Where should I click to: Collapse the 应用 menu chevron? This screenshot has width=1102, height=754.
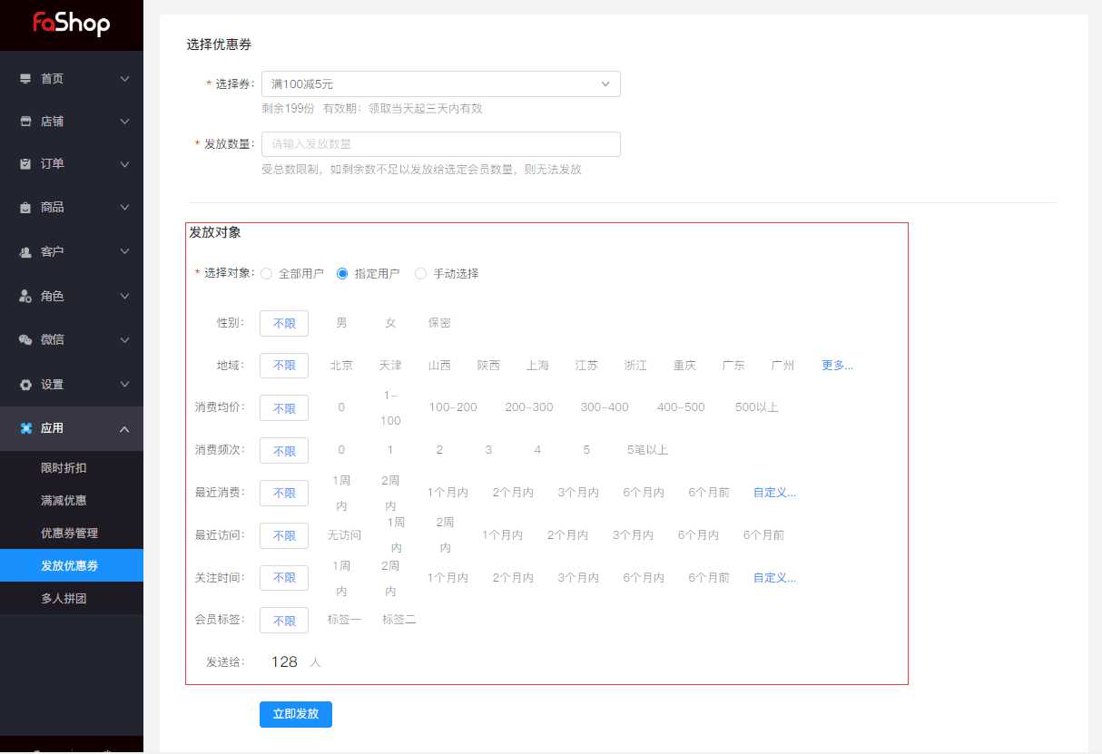tap(124, 428)
